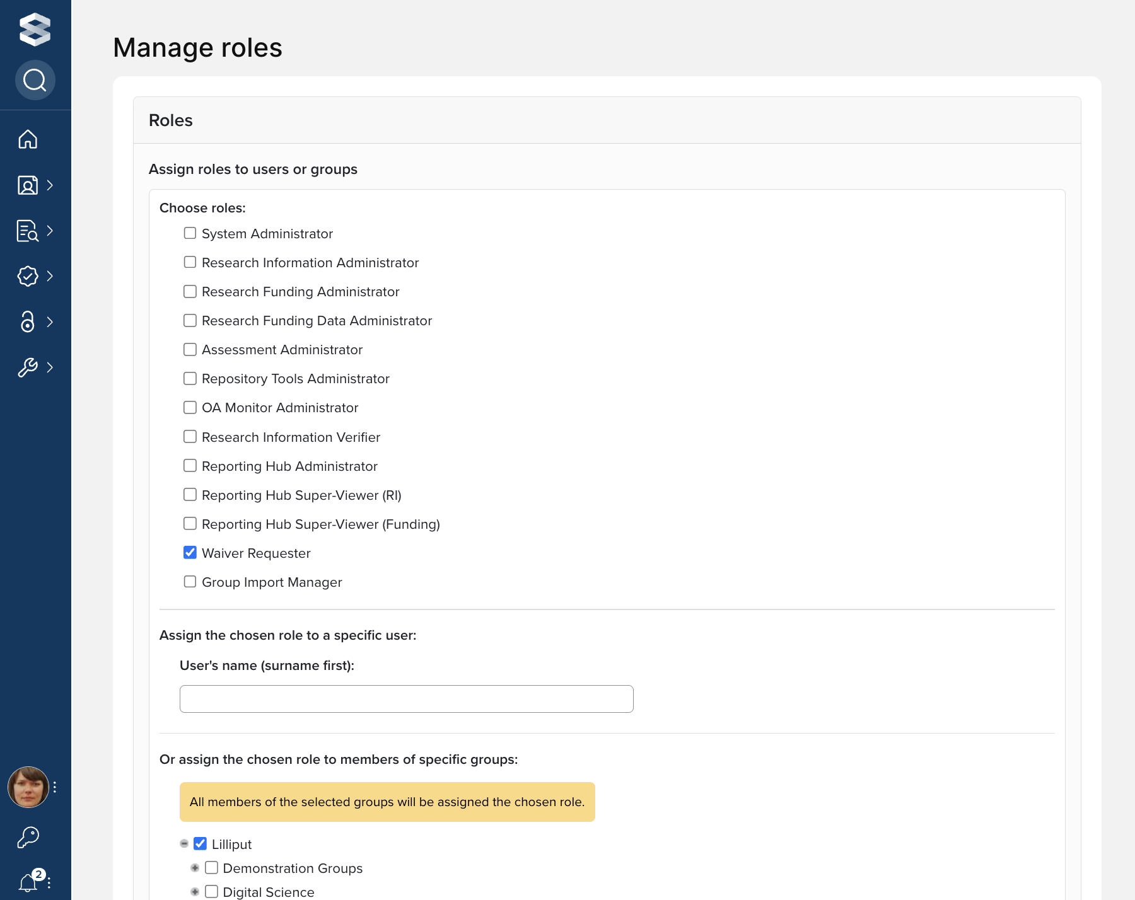Image resolution: width=1135 pixels, height=900 pixels.
Task: Check the Research Funding Administrator role
Action: point(190,291)
